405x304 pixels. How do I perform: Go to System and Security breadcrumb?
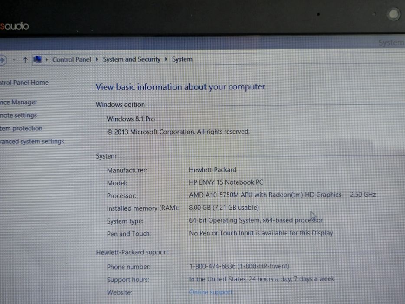pyautogui.click(x=132, y=59)
